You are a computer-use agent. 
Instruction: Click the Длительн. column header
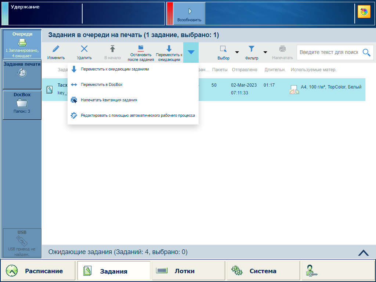[x=275, y=70]
